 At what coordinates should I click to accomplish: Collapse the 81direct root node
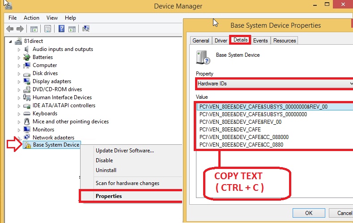(x=11, y=41)
